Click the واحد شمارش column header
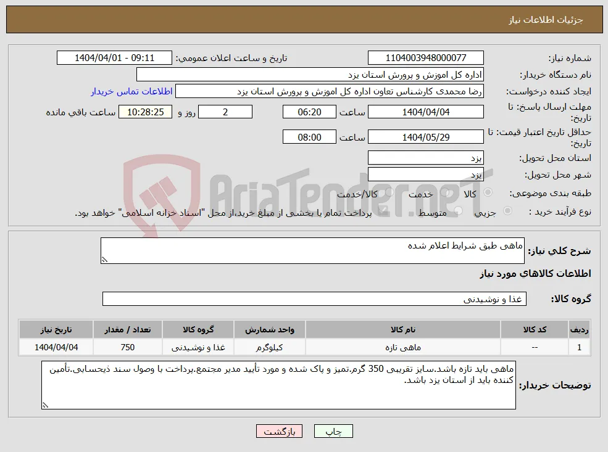 [x=270, y=330]
